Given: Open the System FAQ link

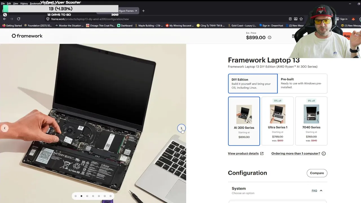Looking at the screenshot, I should [314, 191].
